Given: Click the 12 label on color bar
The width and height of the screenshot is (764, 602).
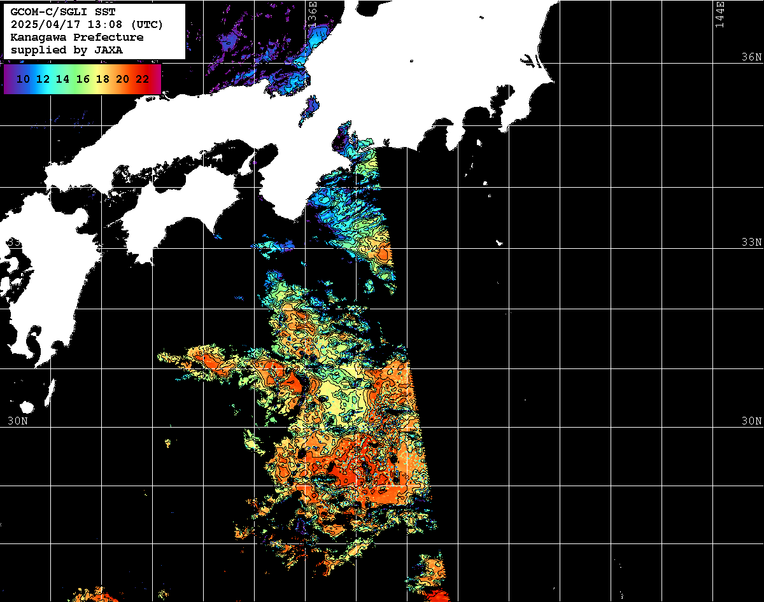Looking at the screenshot, I should (x=43, y=79).
